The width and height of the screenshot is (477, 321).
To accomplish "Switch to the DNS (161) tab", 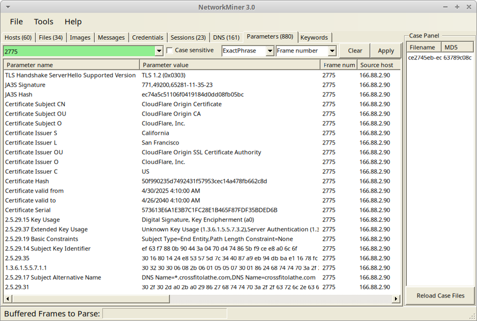I will (226, 37).
